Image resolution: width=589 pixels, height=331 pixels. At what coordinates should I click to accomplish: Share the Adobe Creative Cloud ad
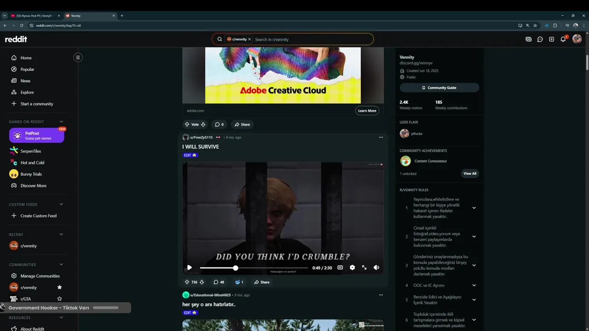click(242, 124)
